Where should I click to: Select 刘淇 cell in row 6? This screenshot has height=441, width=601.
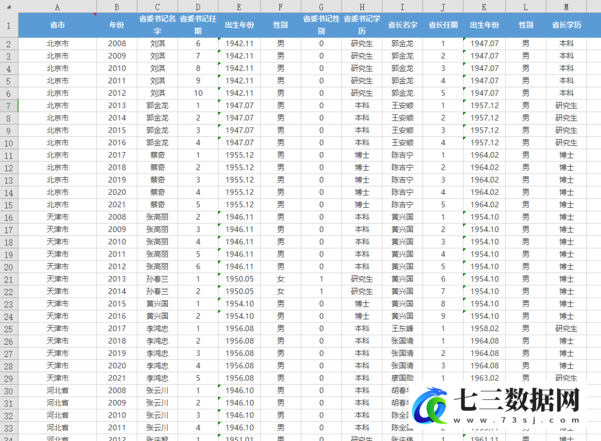point(157,93)
